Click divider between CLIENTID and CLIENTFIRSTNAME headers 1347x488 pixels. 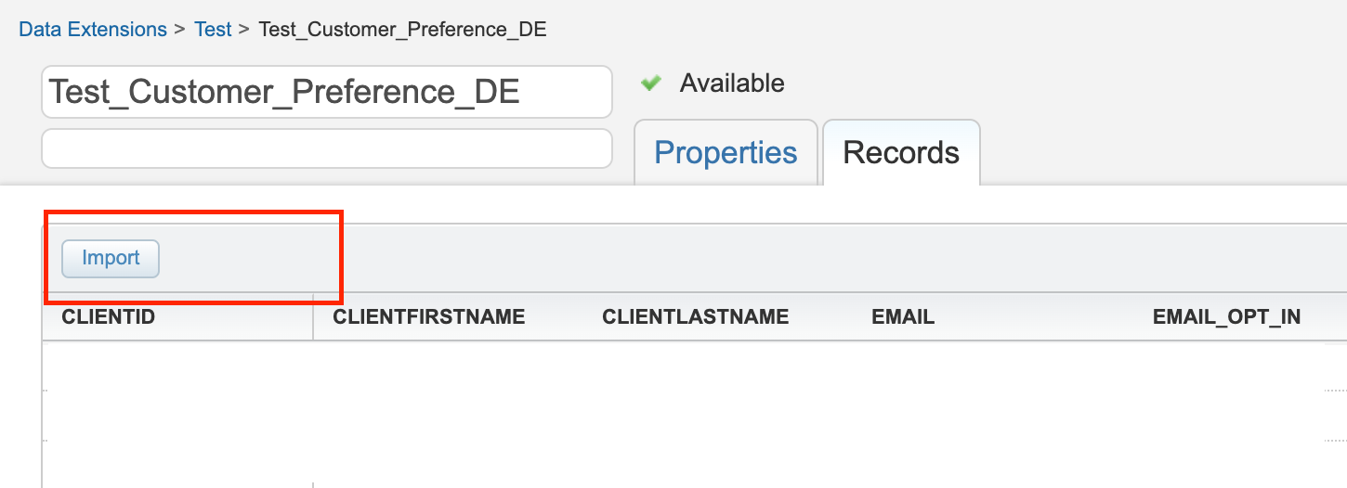(x=313, y=317)
